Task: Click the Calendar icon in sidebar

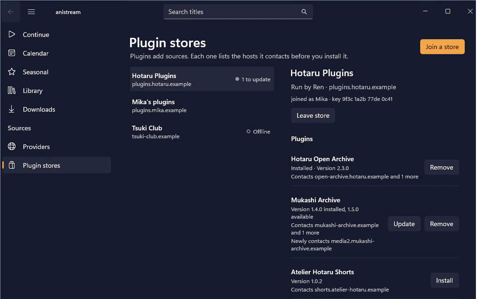Action: point(12,53)
